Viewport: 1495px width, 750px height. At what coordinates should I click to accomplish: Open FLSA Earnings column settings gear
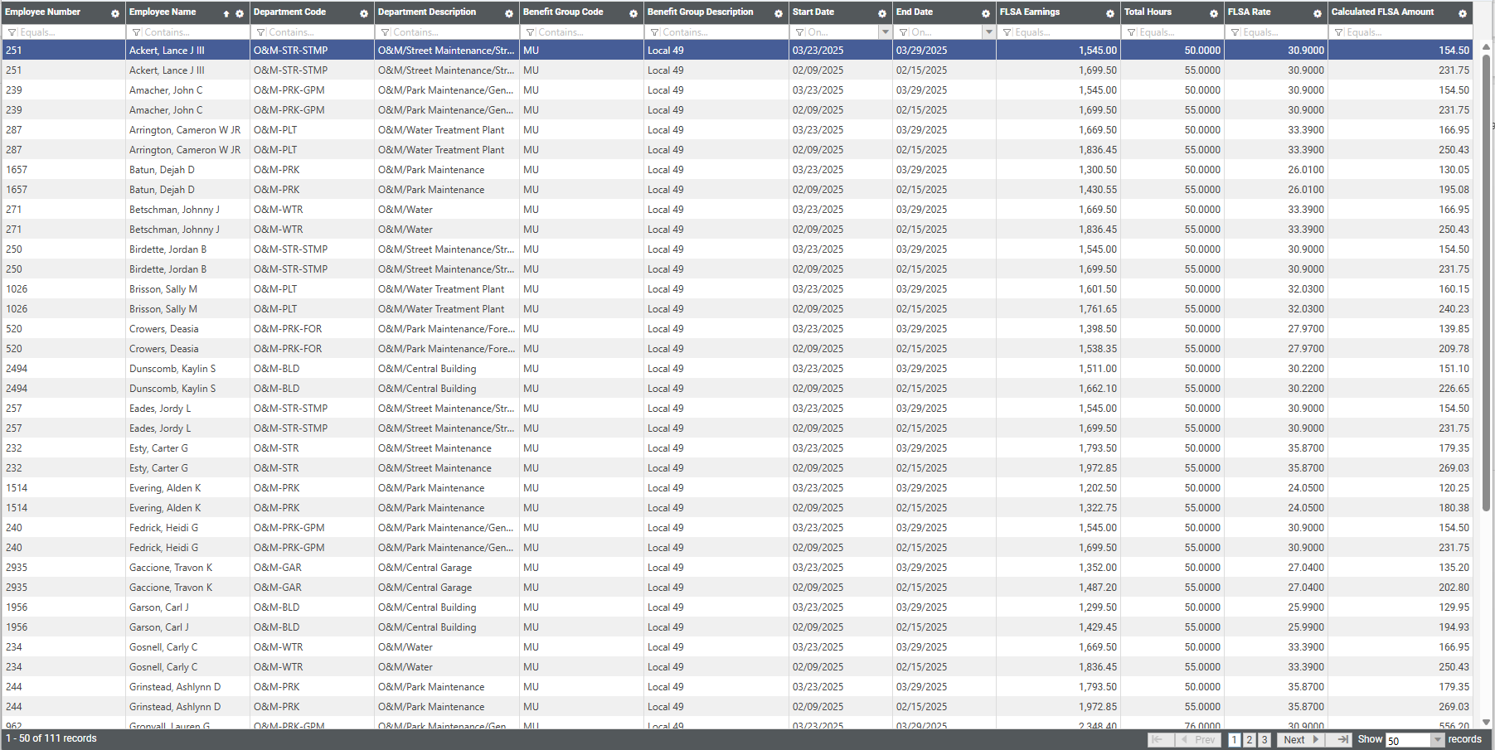pyautogui.click(x=1110, y=13)
